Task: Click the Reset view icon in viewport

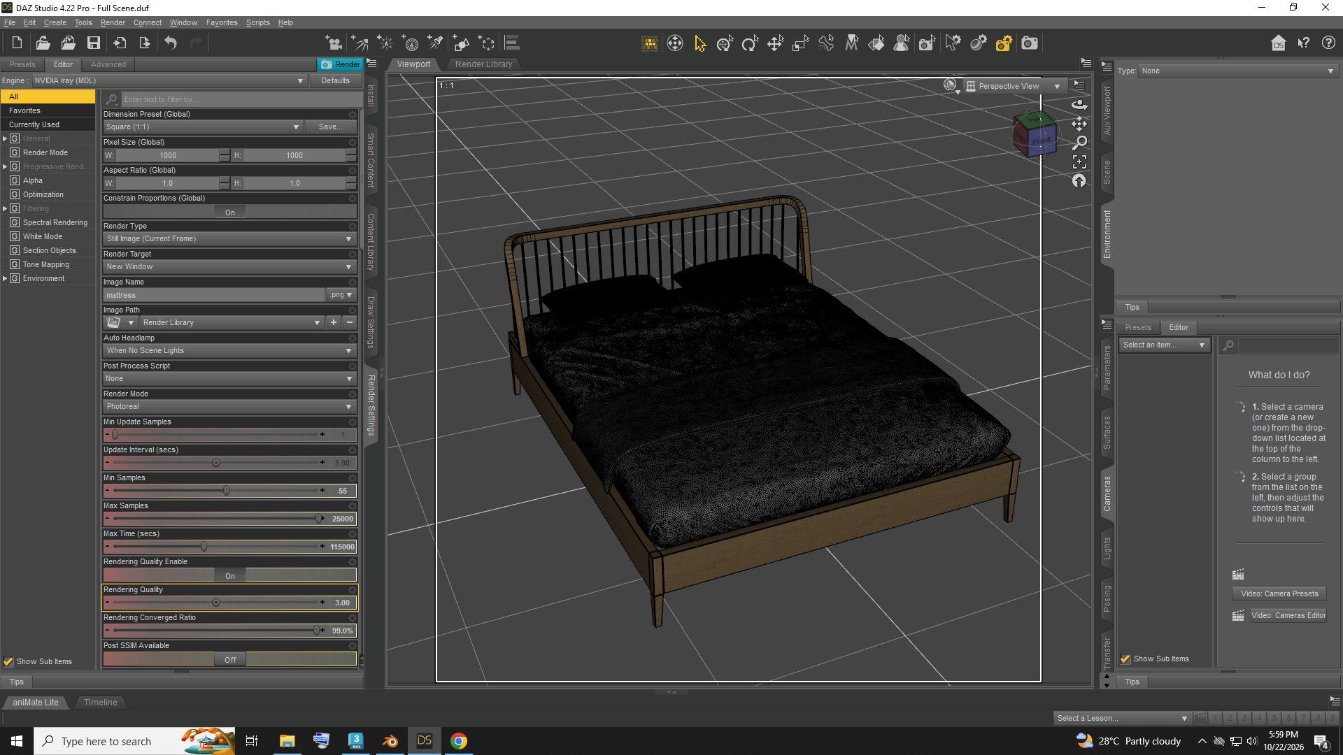Action: (x=1079, y=180)
